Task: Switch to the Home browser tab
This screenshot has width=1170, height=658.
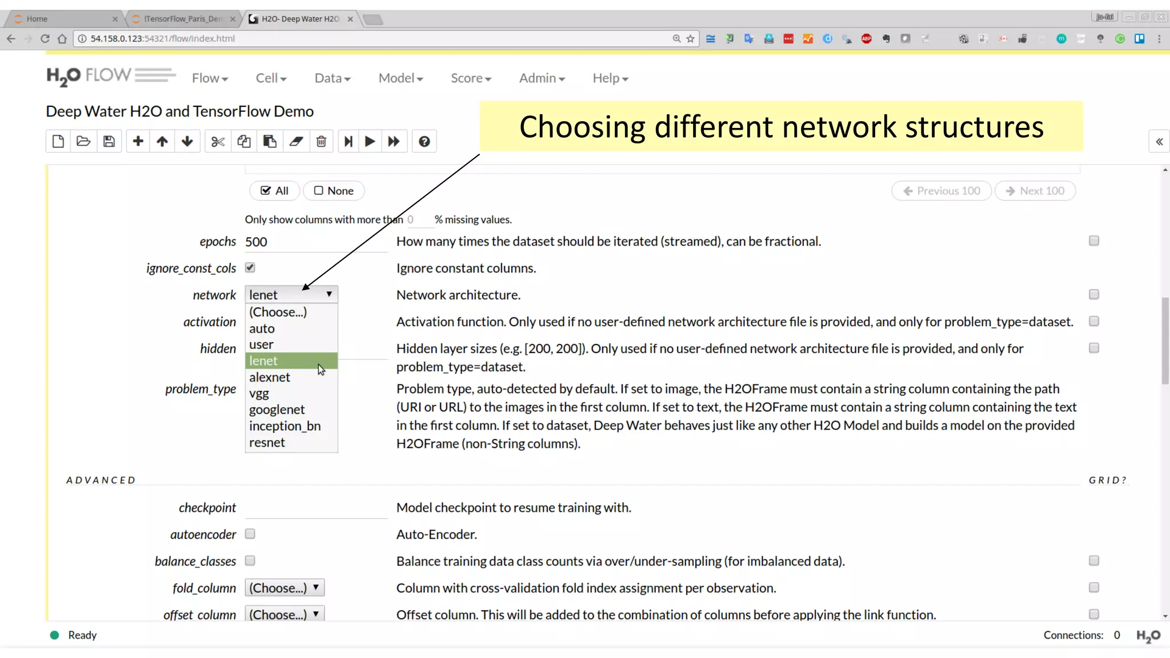Action: click(x=63, y=19)
